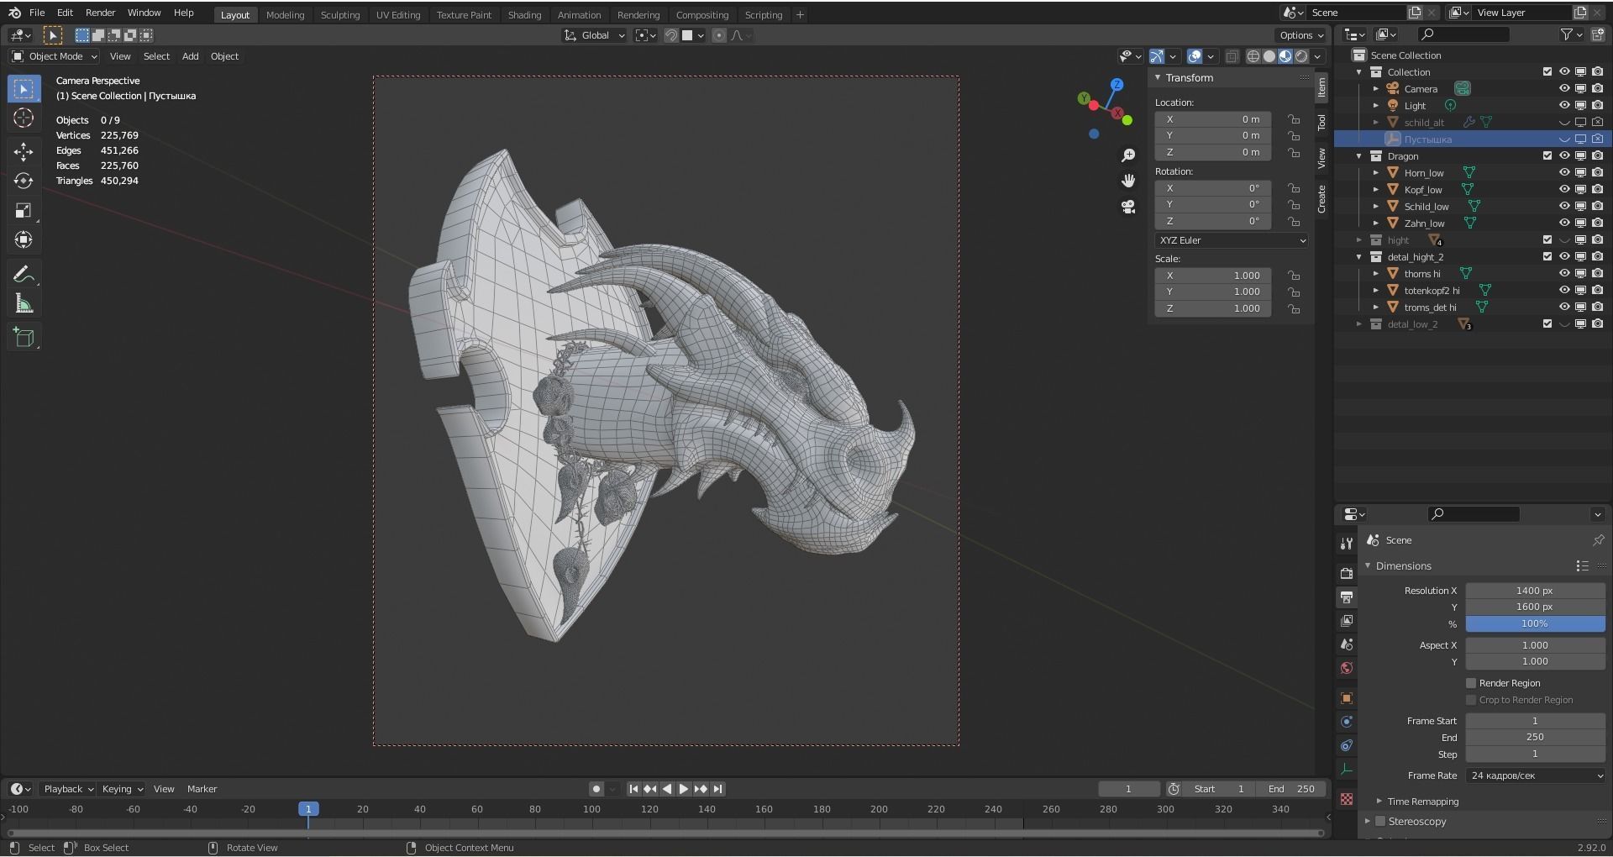Screen dimensions: 1613x857
Task: Collapse the Dragon collection in outliner
Action: (x=1359, y=155)
